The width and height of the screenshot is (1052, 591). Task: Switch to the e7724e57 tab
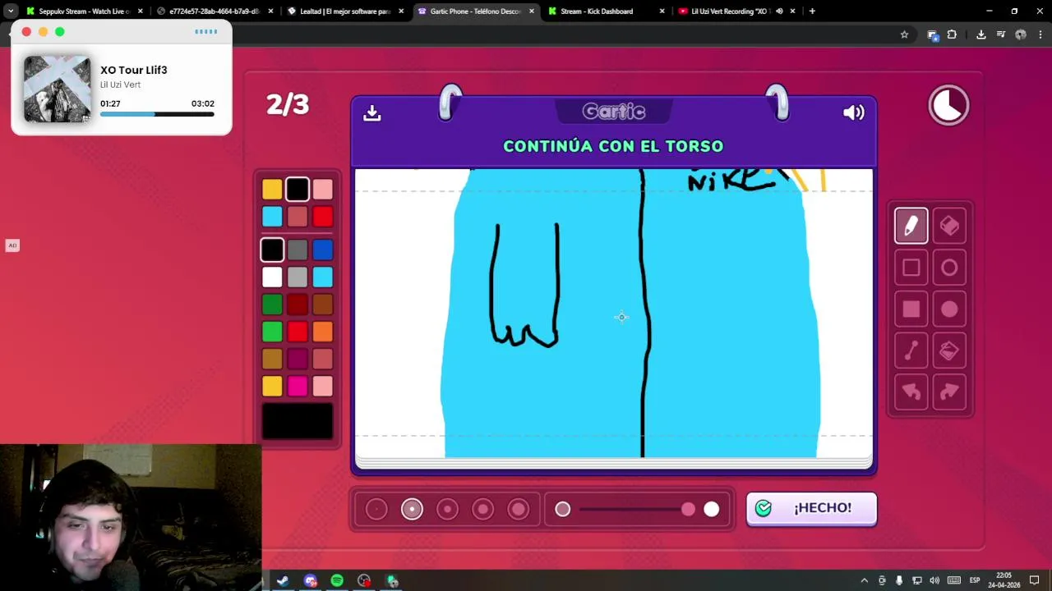point(215,11)
